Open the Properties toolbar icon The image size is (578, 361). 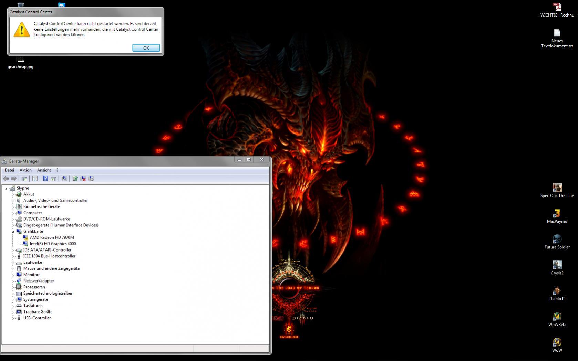click(x=35, y=179)
